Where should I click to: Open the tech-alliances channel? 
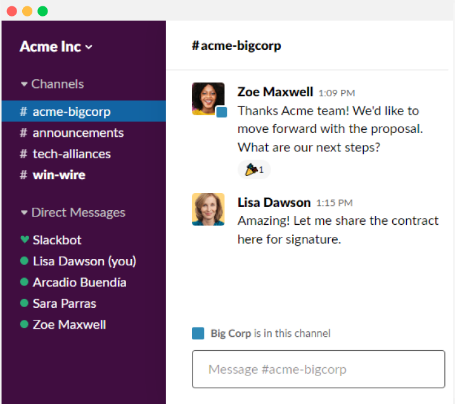71,154
